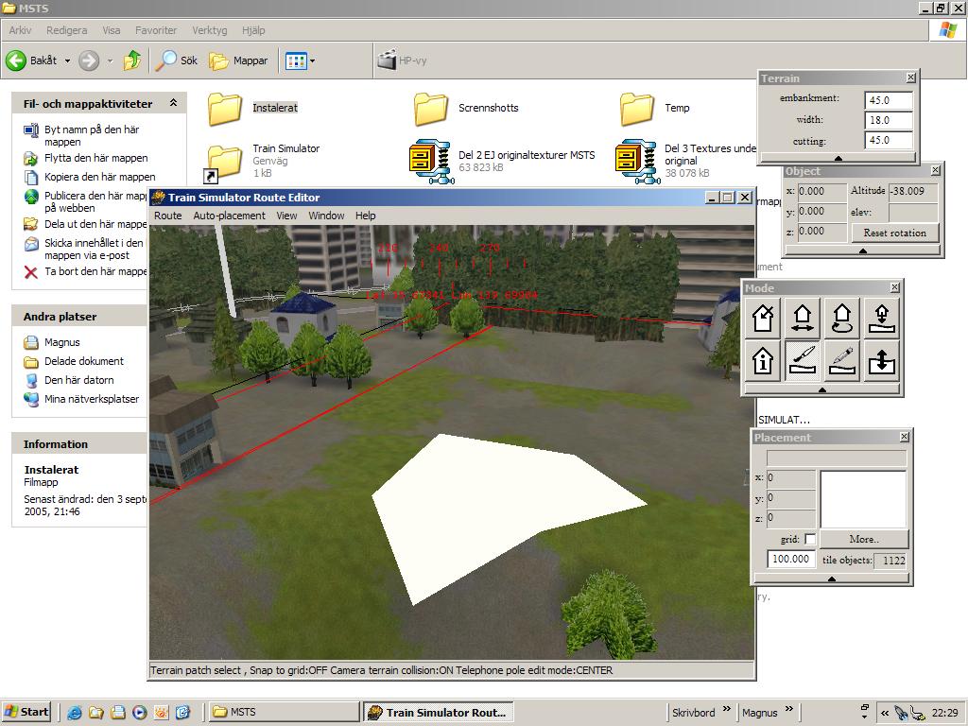The height and width of the screenshot is (726, 968).
Task: Click the Up folder icon in Explorer
Action: 132,60
